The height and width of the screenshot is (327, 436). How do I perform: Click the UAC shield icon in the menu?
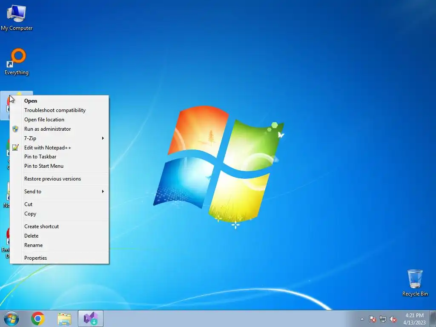pos(15,129)
